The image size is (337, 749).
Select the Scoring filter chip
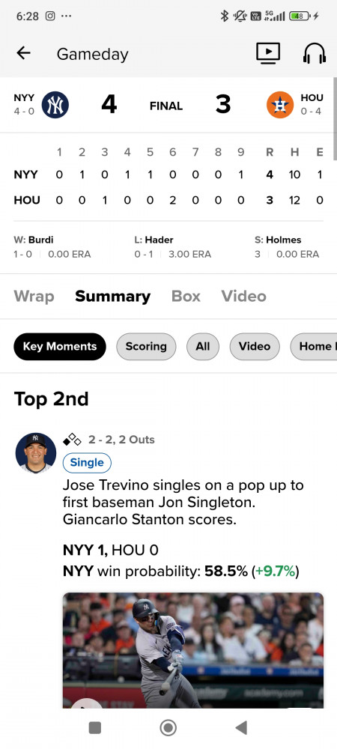(146, 346)
